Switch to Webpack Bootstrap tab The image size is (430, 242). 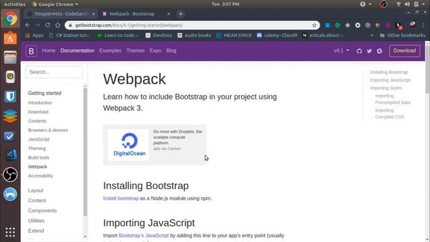(136, 13)
